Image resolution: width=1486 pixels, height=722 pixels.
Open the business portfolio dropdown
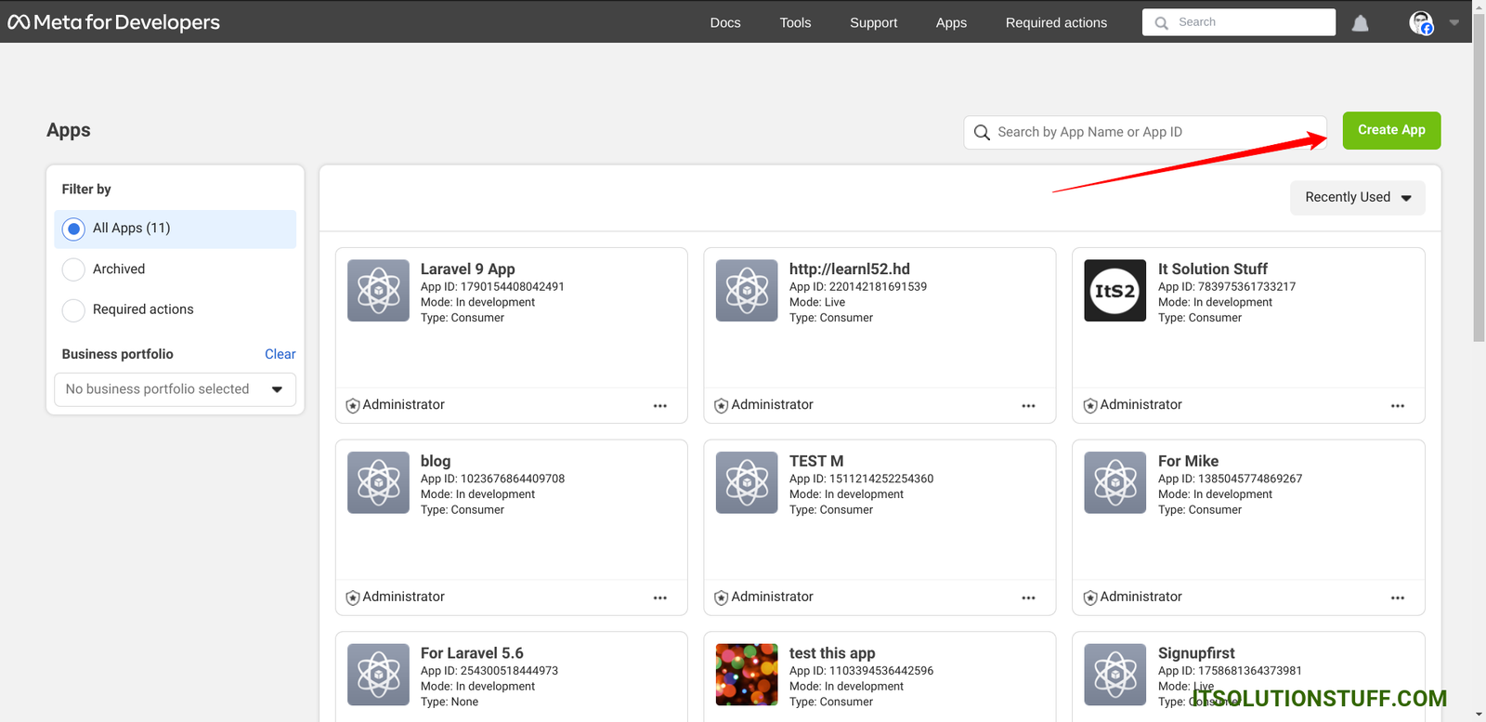click(175, 389)
